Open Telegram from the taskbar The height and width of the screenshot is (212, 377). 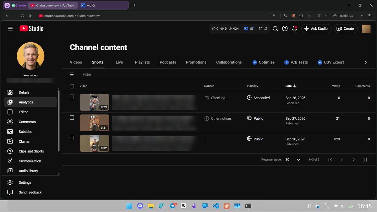173,206
